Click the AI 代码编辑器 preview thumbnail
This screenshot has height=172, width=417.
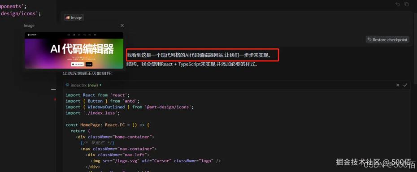click(74, 51)
